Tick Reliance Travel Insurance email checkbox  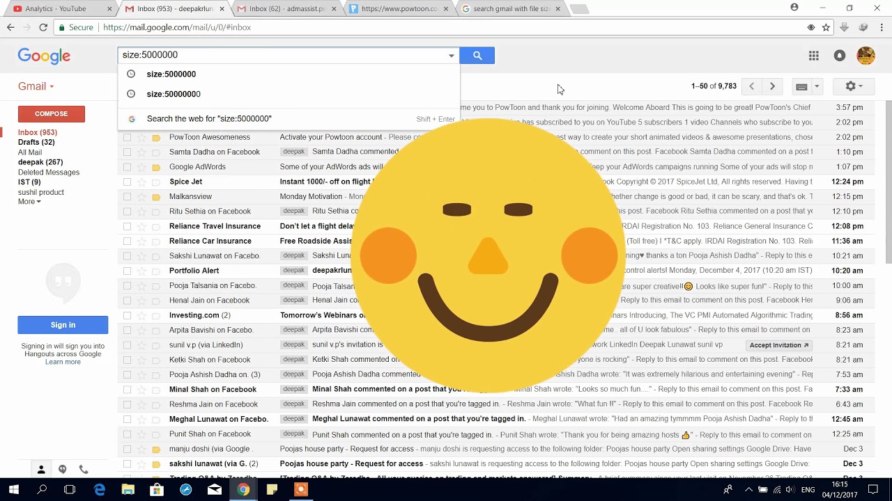127,226
